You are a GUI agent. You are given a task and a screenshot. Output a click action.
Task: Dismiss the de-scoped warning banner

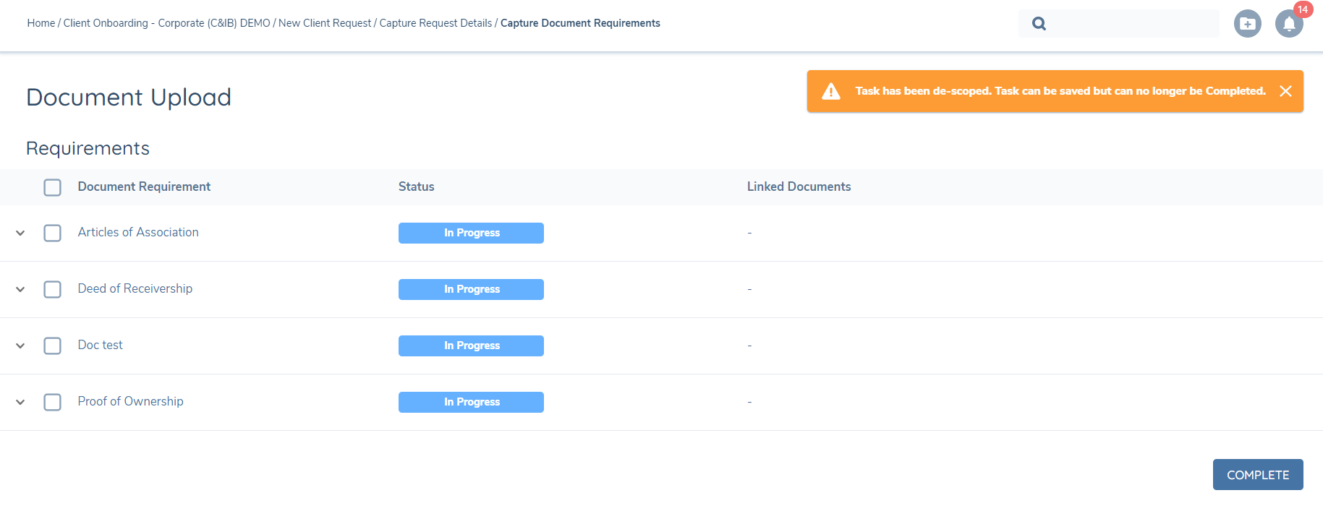[1285, 91]
